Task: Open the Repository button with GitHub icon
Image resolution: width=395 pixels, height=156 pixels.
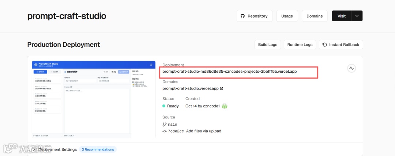Action: [255, 16]
